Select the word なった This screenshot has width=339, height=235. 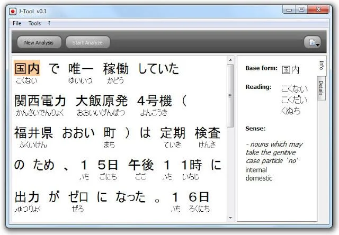click(x=130, y=197)
